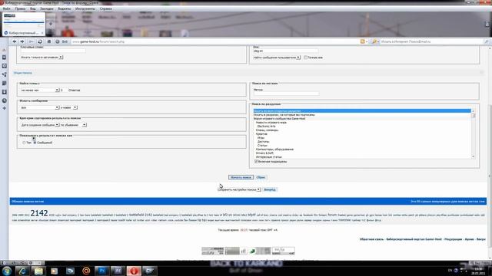Open the 'и новее' dropdown
This screenshot has height=276, width=492.
(68, 107)
